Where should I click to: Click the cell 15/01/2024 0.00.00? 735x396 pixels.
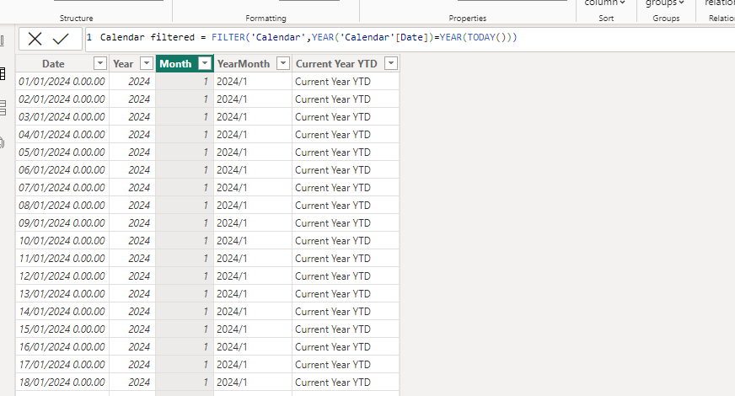pos(62,329)
